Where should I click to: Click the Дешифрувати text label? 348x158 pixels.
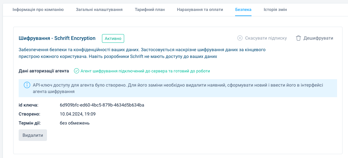point(318,38)
